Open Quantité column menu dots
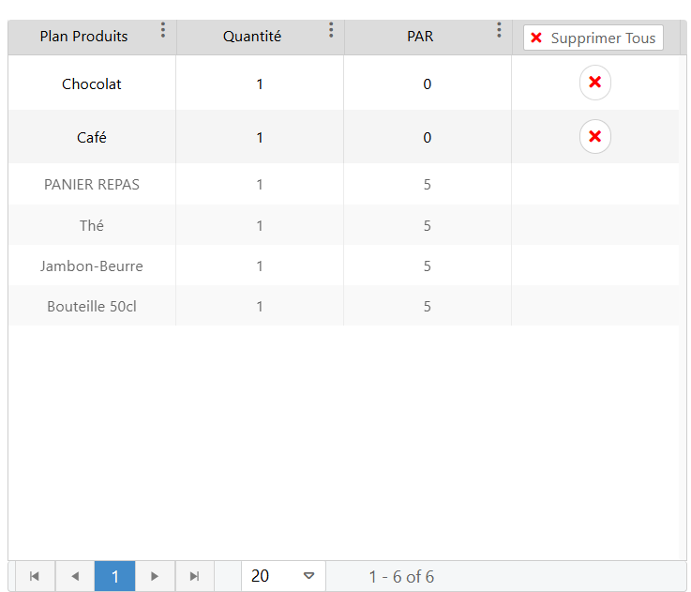Screen dimensions: 691x592 click(331, 30)
